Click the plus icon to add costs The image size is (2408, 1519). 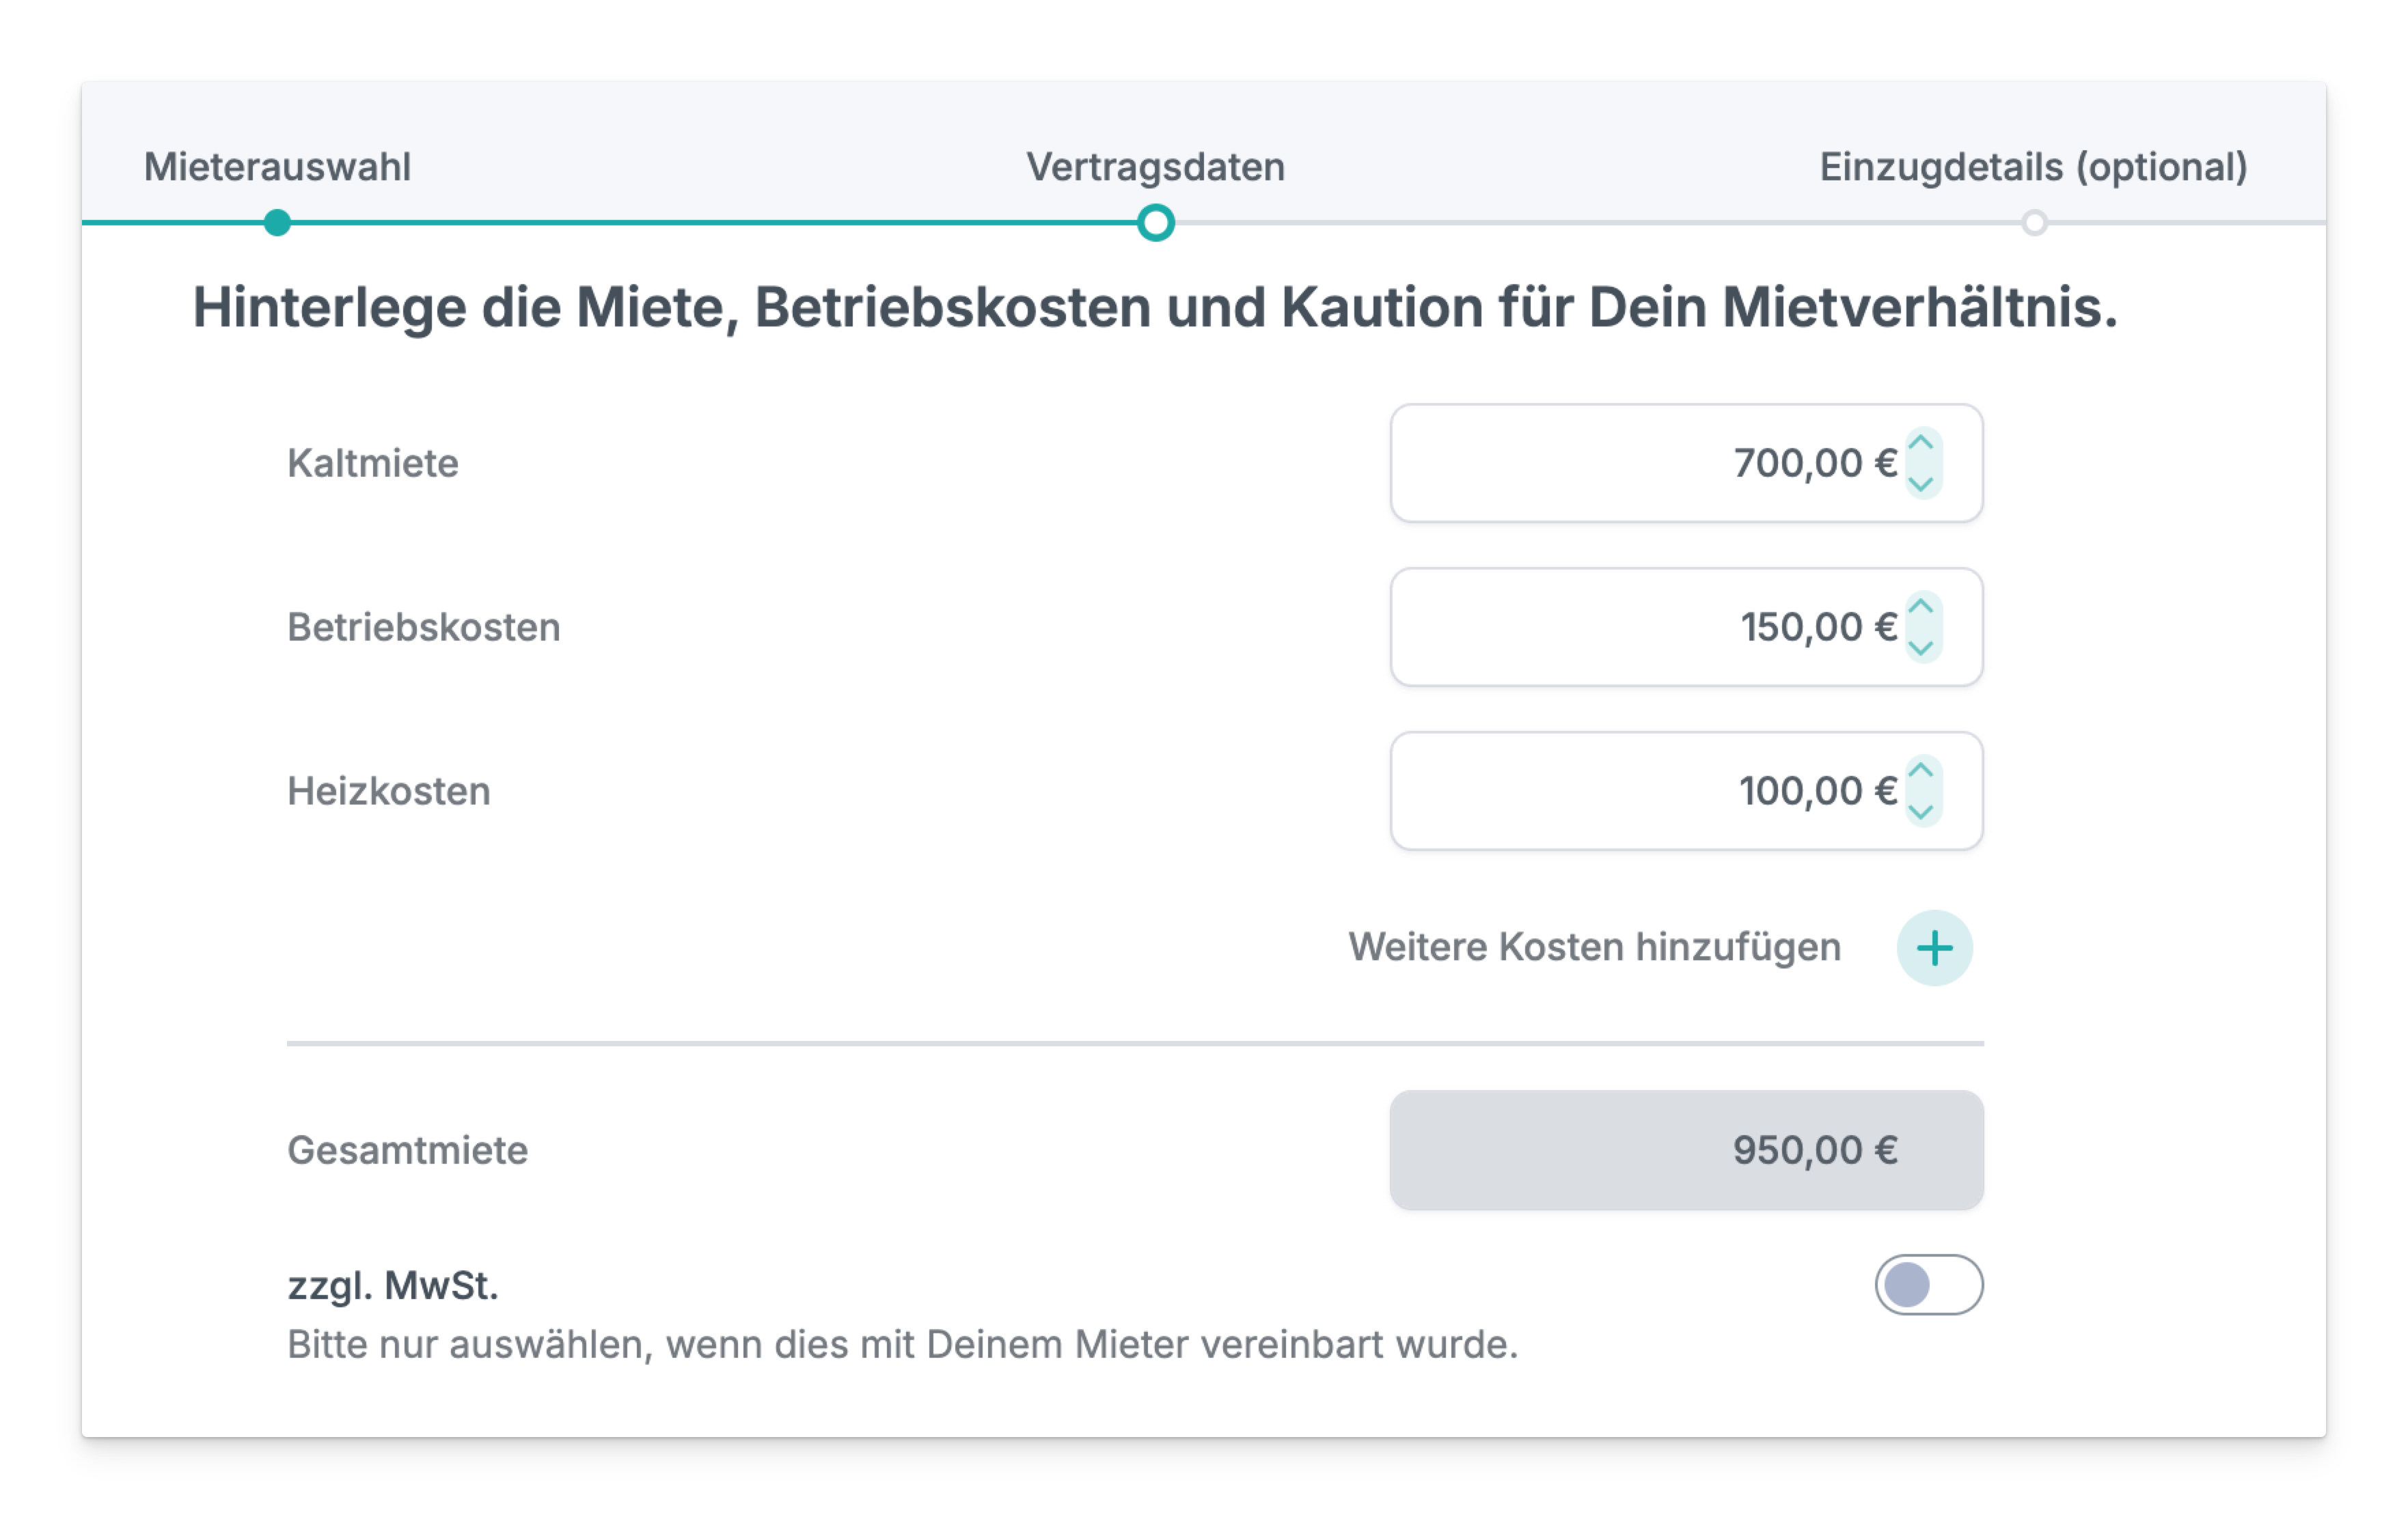[x=1934, y=947]
